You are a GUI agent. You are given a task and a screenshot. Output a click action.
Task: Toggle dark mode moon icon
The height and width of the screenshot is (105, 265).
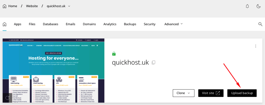pyautogui.click(x=259, y=6)
